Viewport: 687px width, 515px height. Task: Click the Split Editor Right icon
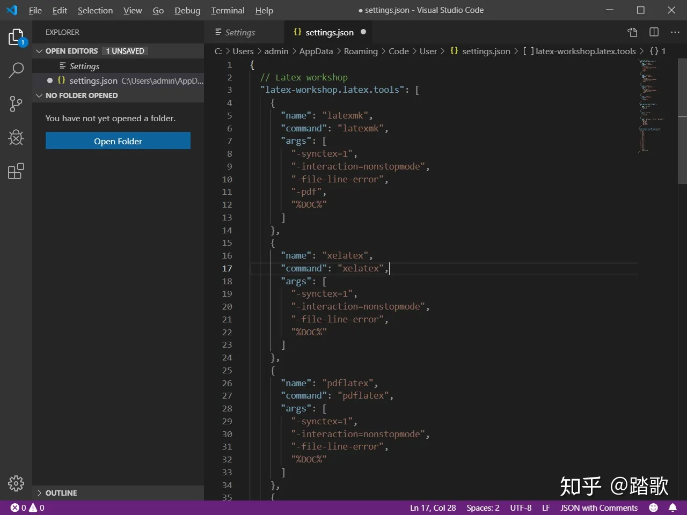coord(654,32)
